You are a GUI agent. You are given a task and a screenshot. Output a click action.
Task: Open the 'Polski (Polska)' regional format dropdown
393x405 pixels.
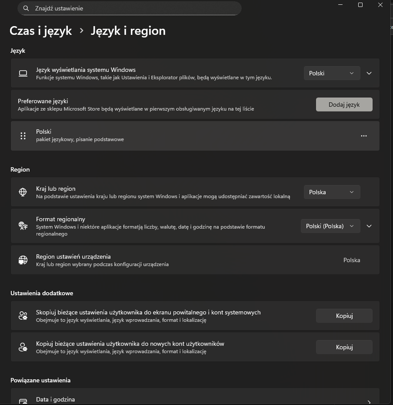click(x=330, y=226)
